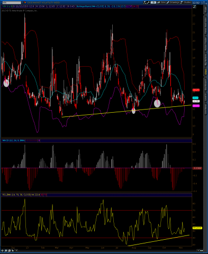Open the Drawings menu
Screen dimensions: 208x254
pyautogui.click(x=173, y=2)
